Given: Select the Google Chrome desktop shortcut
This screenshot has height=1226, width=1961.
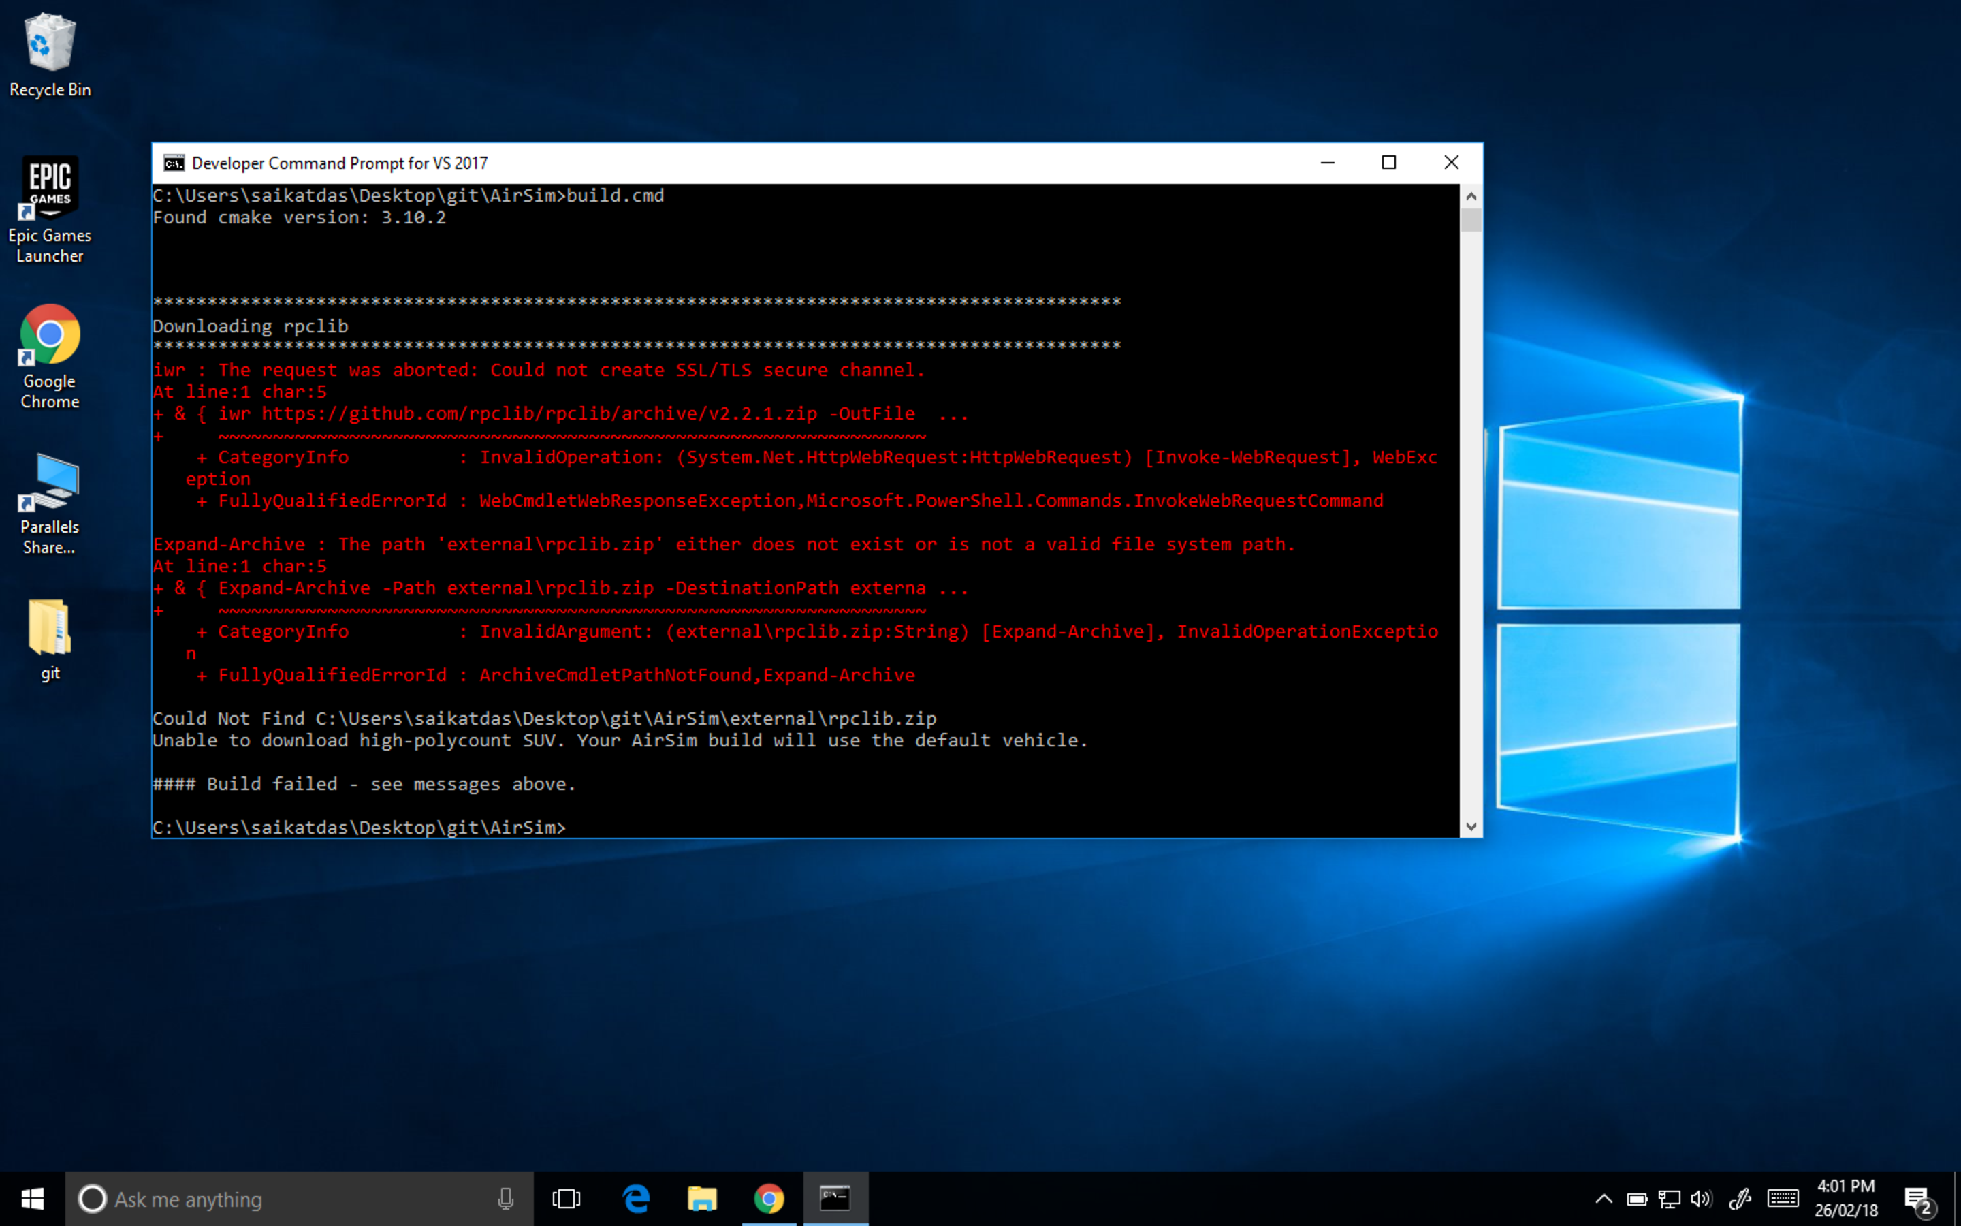Looking at the screenshot, I should pyautogui.click(x=50, y=357).
